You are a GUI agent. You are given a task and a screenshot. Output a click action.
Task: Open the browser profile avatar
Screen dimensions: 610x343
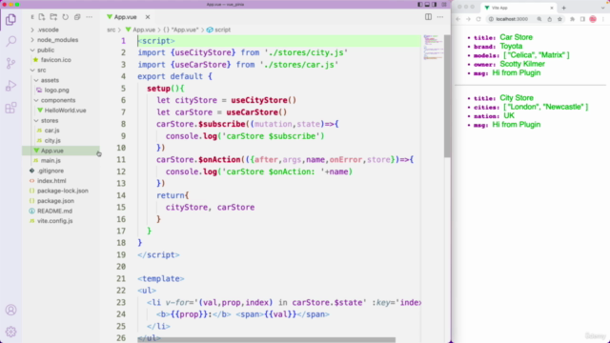pyautogui.click(x=593, y=19)
